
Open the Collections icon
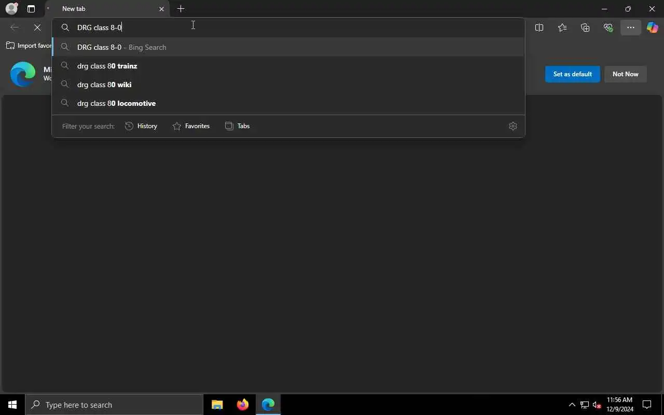(585, 27)
